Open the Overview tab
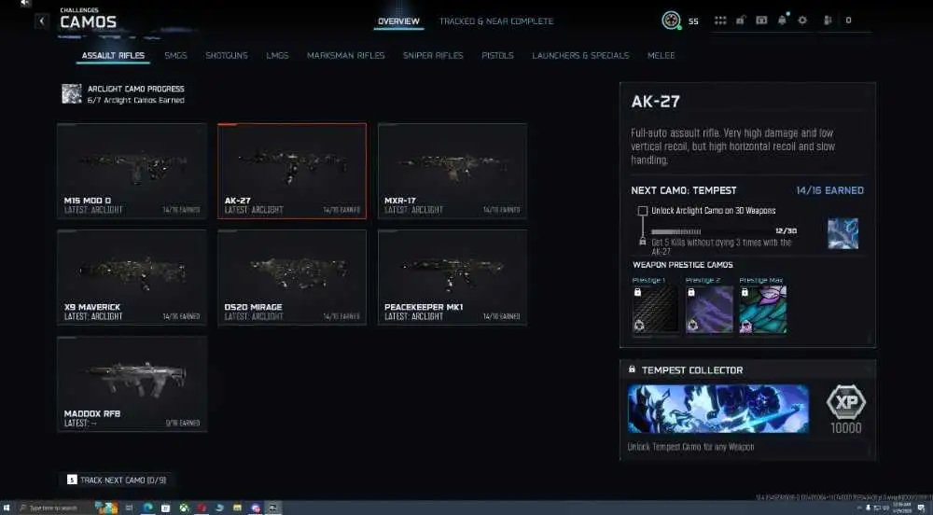 click(398, 21)
